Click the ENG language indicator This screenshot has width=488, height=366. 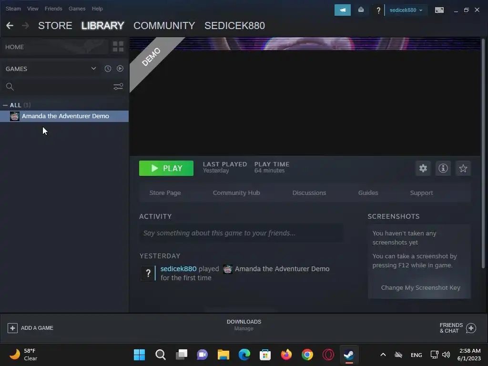(x=417, y=355)
